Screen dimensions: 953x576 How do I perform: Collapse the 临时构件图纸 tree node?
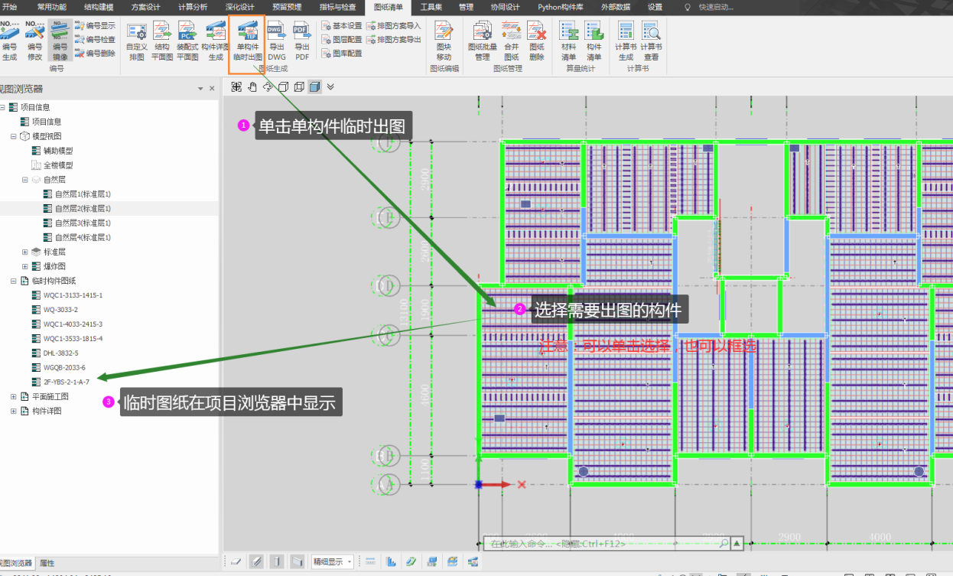pos(14,281)
